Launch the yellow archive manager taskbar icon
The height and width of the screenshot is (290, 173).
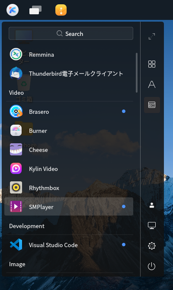pos(61,10)
